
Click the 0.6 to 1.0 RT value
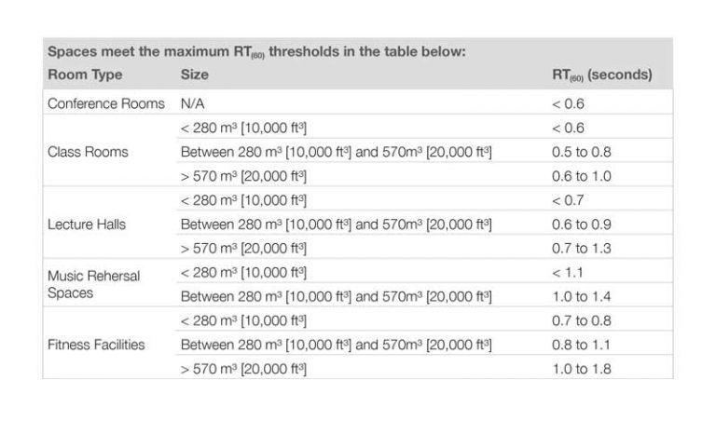pyautogui.click(x=582, y=176)
